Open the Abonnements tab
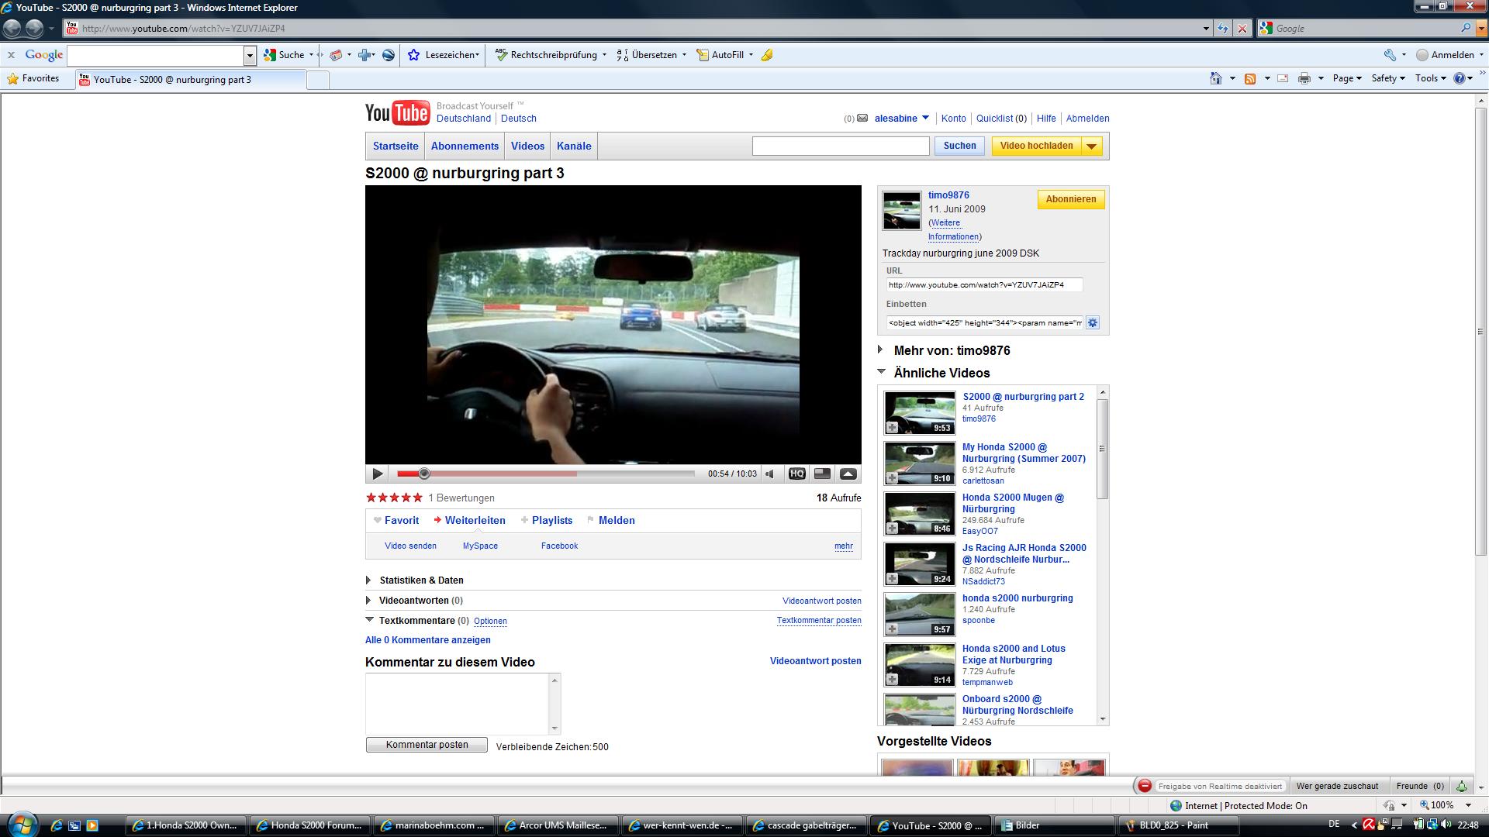The image size is (1489, 837). tap(465, 146)
